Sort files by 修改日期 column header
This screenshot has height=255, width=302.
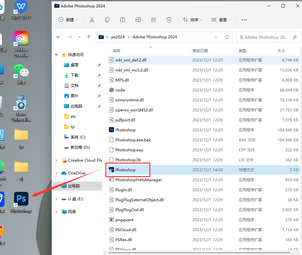[x=200, y=51]
